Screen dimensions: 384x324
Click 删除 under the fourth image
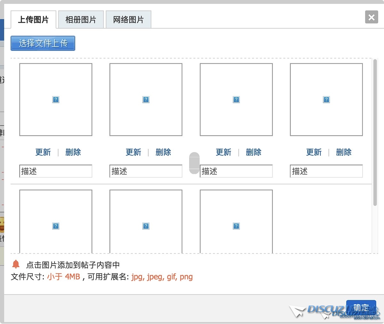[x=344, y=152]
